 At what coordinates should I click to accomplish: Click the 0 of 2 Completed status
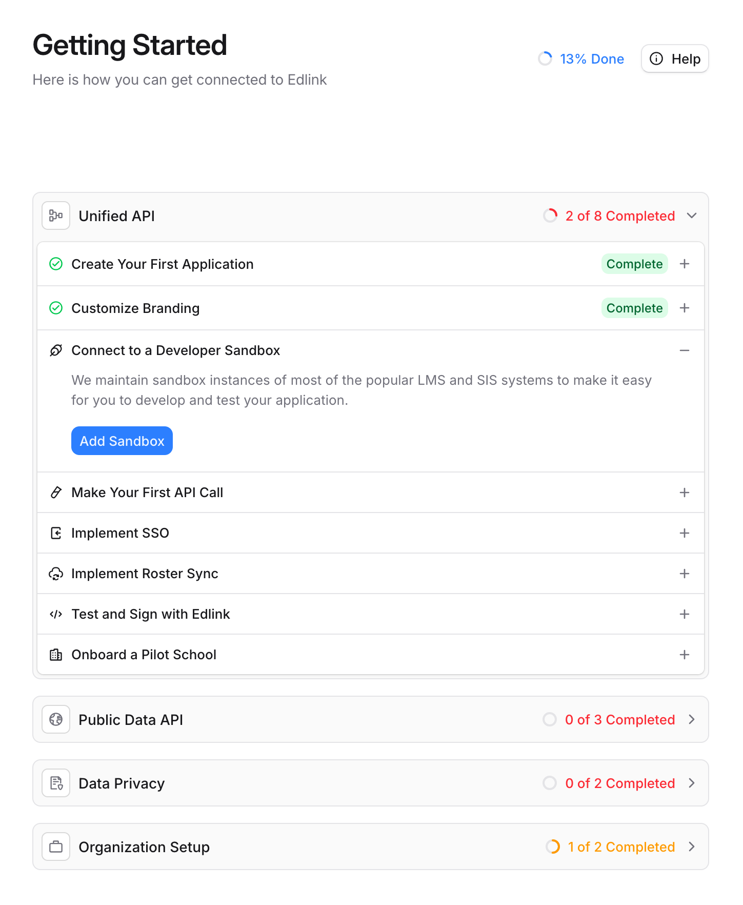[620, 783]
